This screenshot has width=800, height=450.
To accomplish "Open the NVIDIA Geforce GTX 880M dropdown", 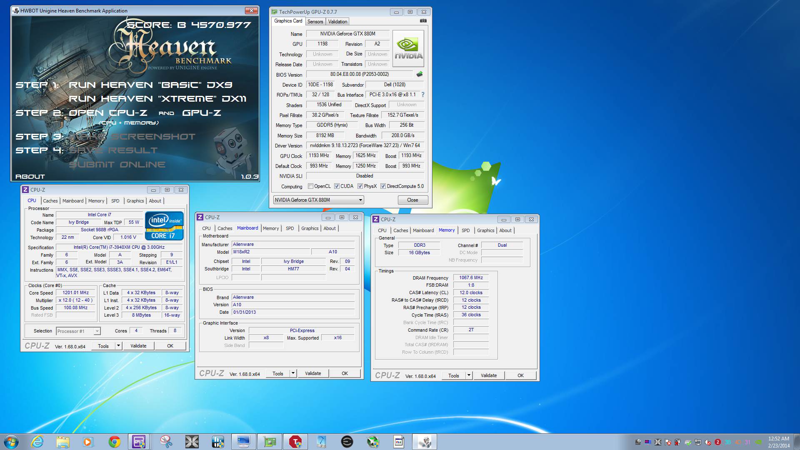I will pyautogui.click(x=318, y=200).
